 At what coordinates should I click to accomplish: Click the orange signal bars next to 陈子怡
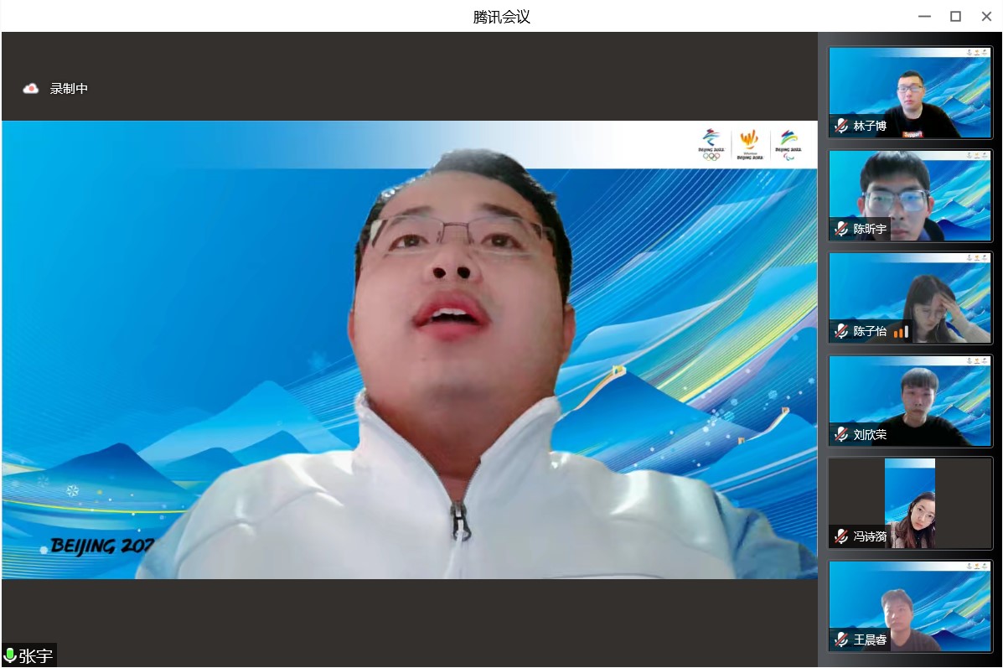(901, 332)
